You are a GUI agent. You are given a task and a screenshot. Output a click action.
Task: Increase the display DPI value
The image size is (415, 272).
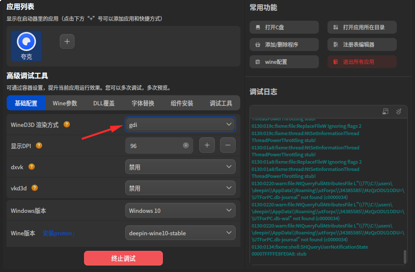click(207, 145)
